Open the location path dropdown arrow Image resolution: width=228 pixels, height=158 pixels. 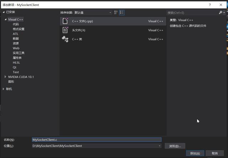click(x=160, y=146)
